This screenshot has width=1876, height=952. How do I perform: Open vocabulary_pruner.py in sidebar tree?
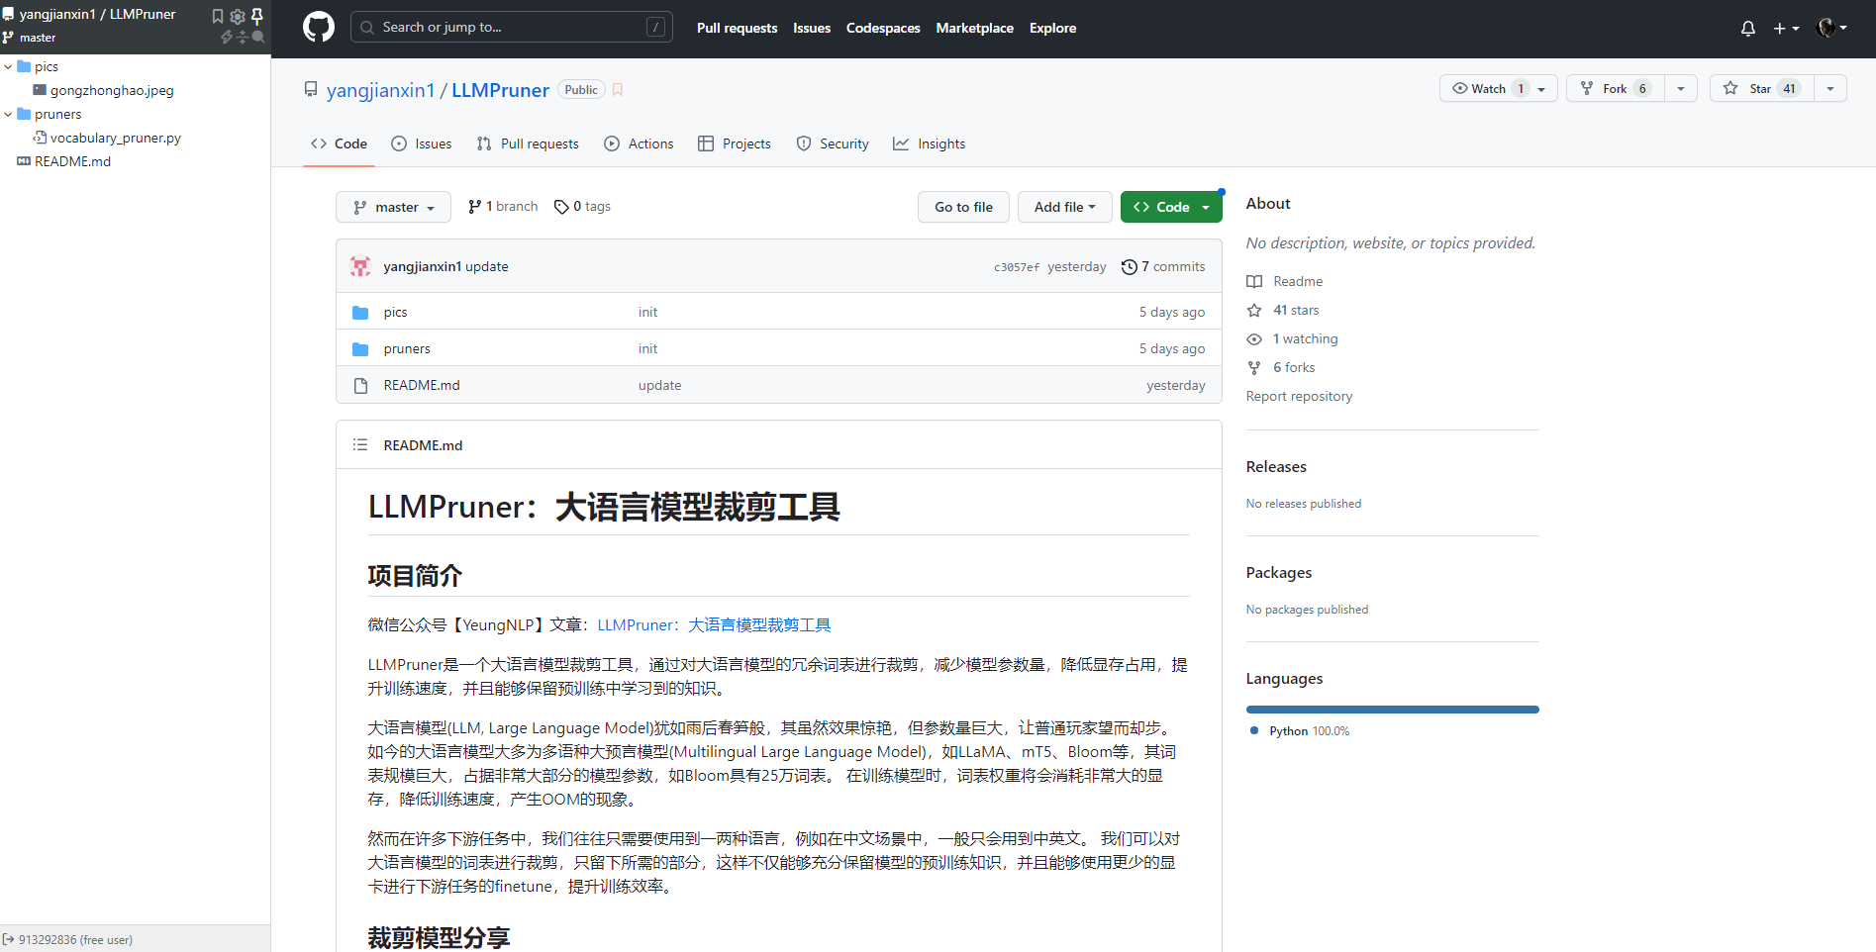pyautogui.click(x=115, y=138)
